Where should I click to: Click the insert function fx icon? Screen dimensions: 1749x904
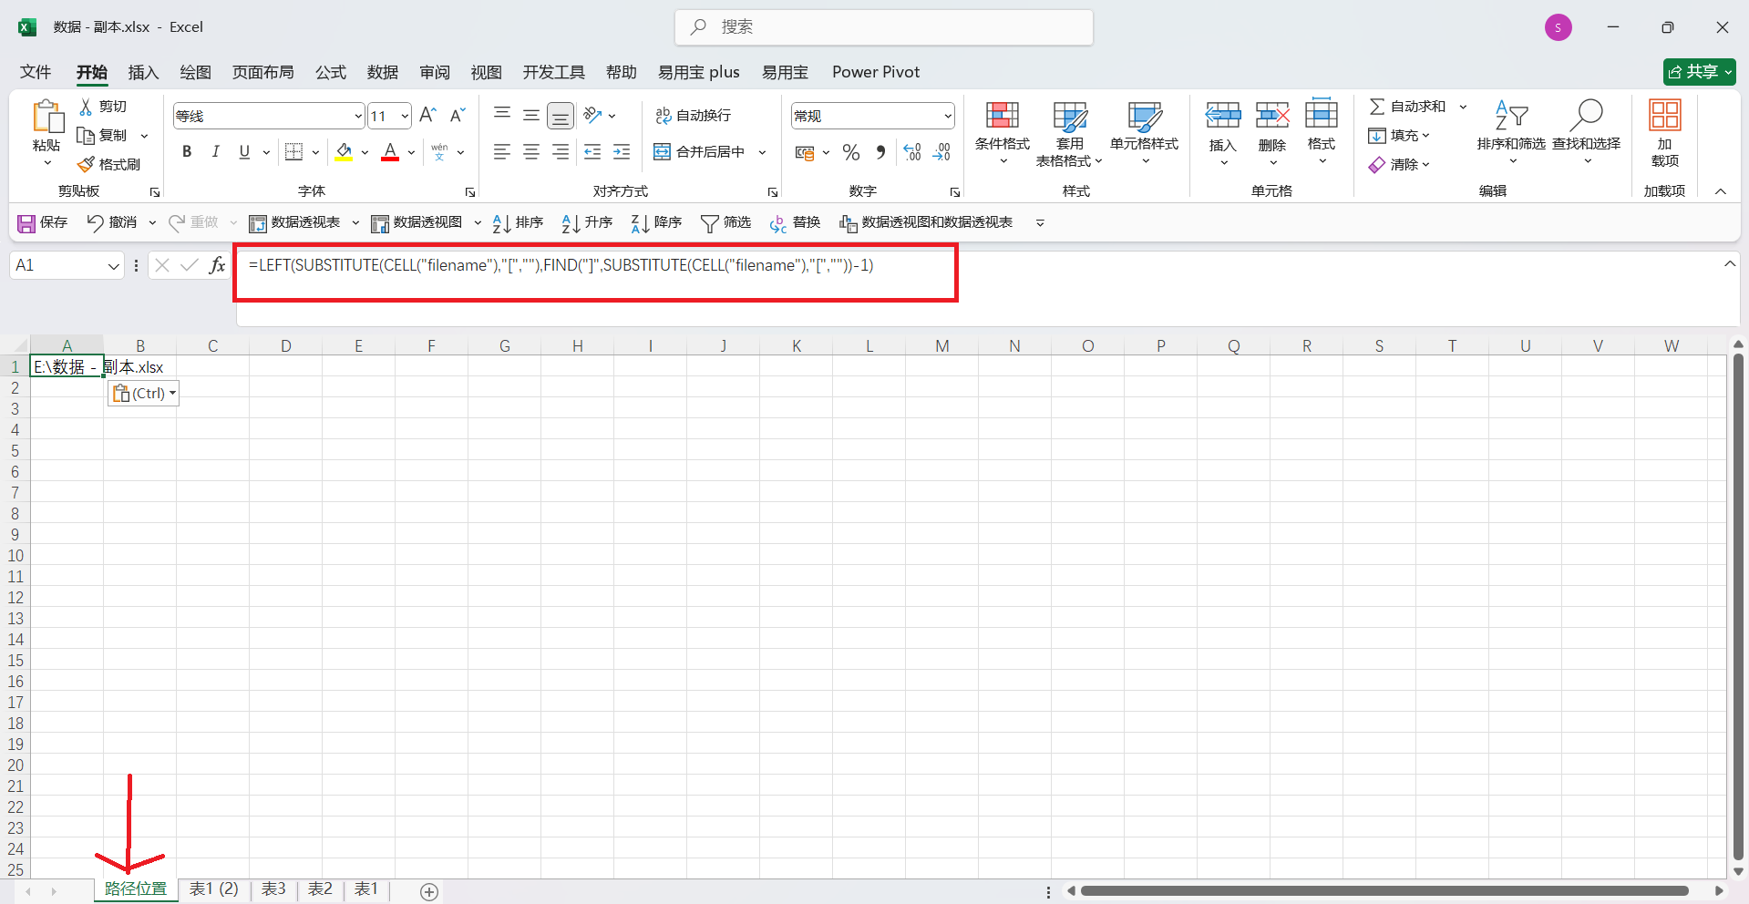pyautogui.click(x=217, y=265)
